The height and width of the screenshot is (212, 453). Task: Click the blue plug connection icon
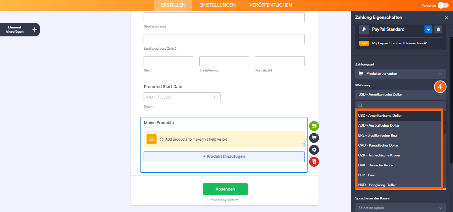click(428, 29)
